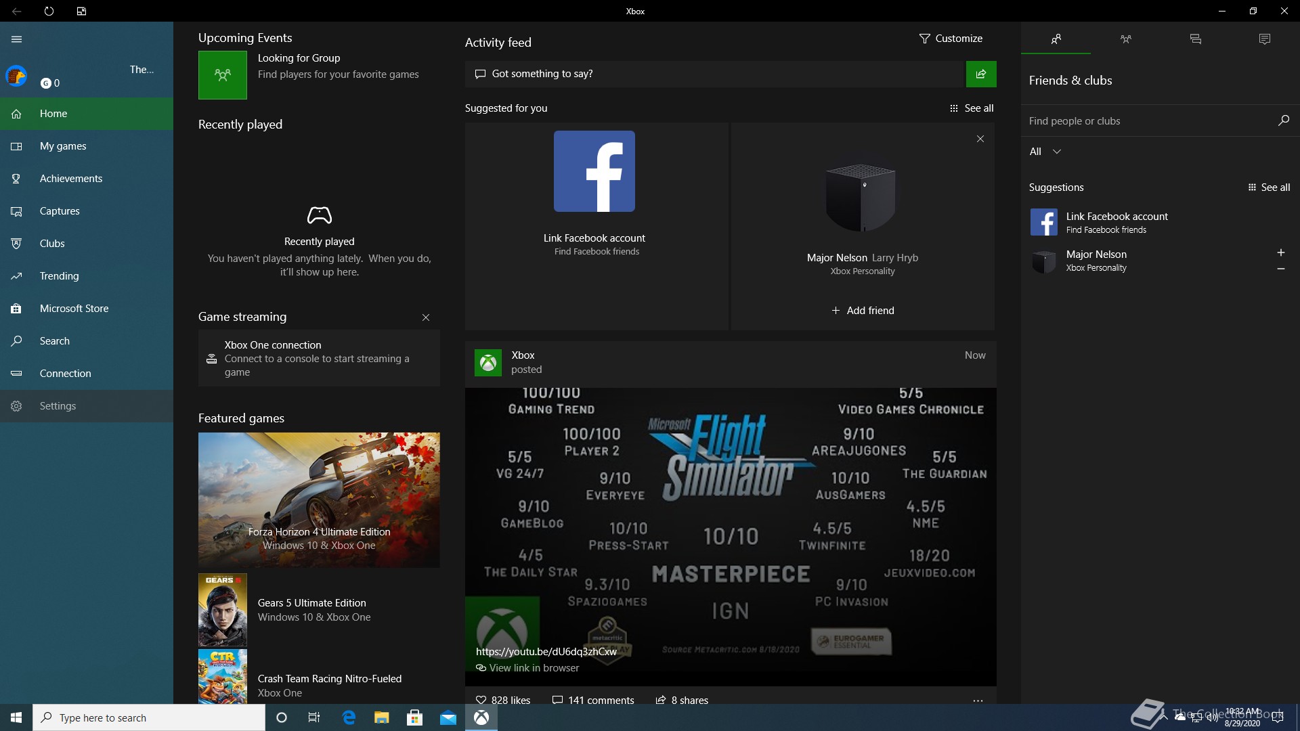This screenshot has width=1300, height=731.
Task: Like the Xbox post with 828 likes
Action: click(503, 700)
